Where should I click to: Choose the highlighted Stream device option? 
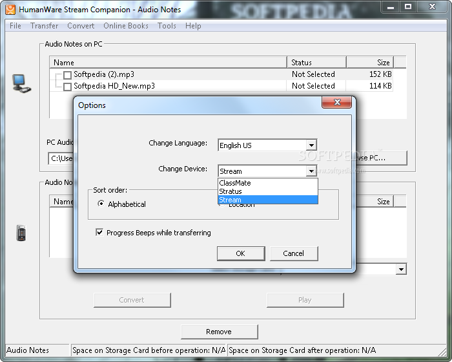click(x=268, y=200)
